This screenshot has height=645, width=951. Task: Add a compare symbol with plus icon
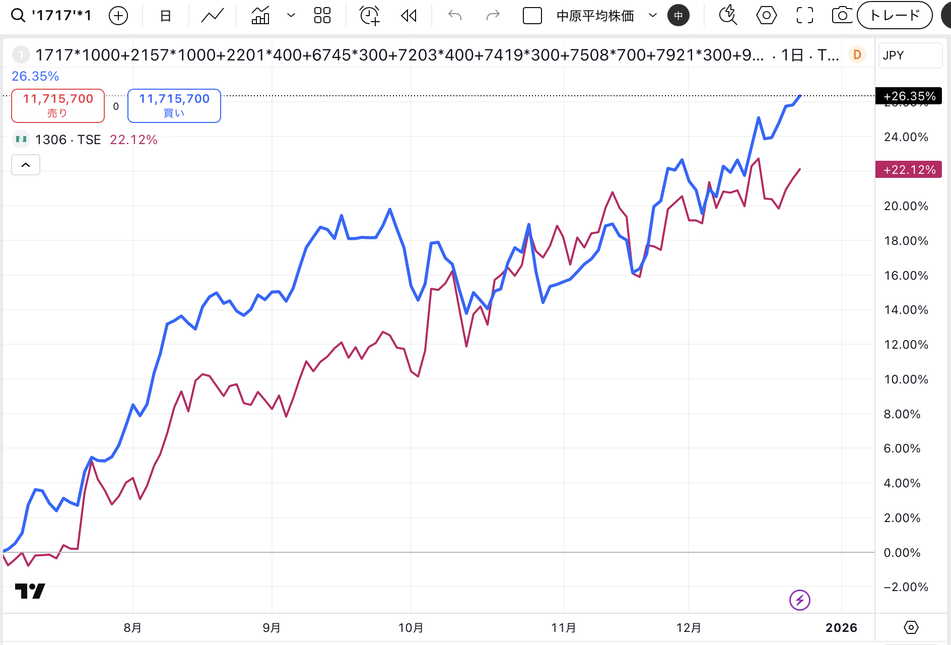coord(118,16)
